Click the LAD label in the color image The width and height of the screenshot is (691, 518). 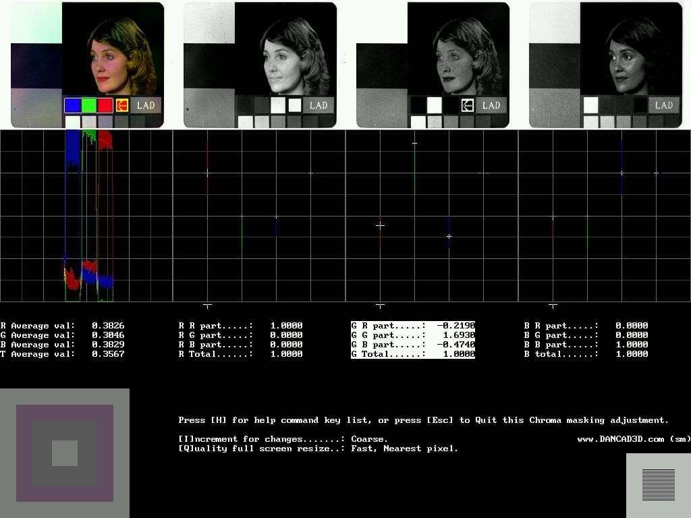146,105
